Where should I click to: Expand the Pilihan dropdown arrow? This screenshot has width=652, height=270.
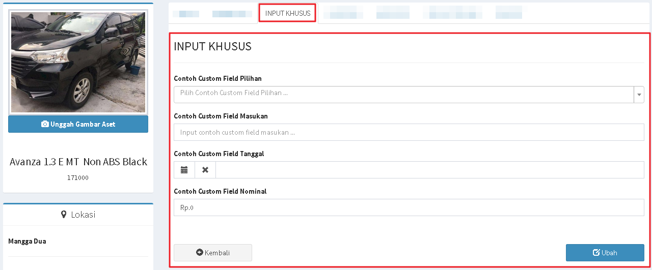tap(639, 95)
